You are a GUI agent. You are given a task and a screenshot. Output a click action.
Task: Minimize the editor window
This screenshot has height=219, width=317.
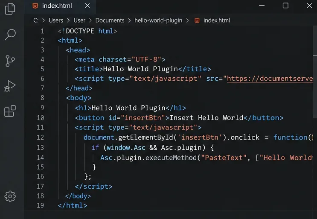point(262,6)
